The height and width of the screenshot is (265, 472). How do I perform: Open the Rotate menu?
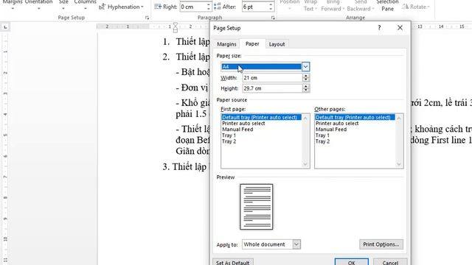click(x=416, y=7)
